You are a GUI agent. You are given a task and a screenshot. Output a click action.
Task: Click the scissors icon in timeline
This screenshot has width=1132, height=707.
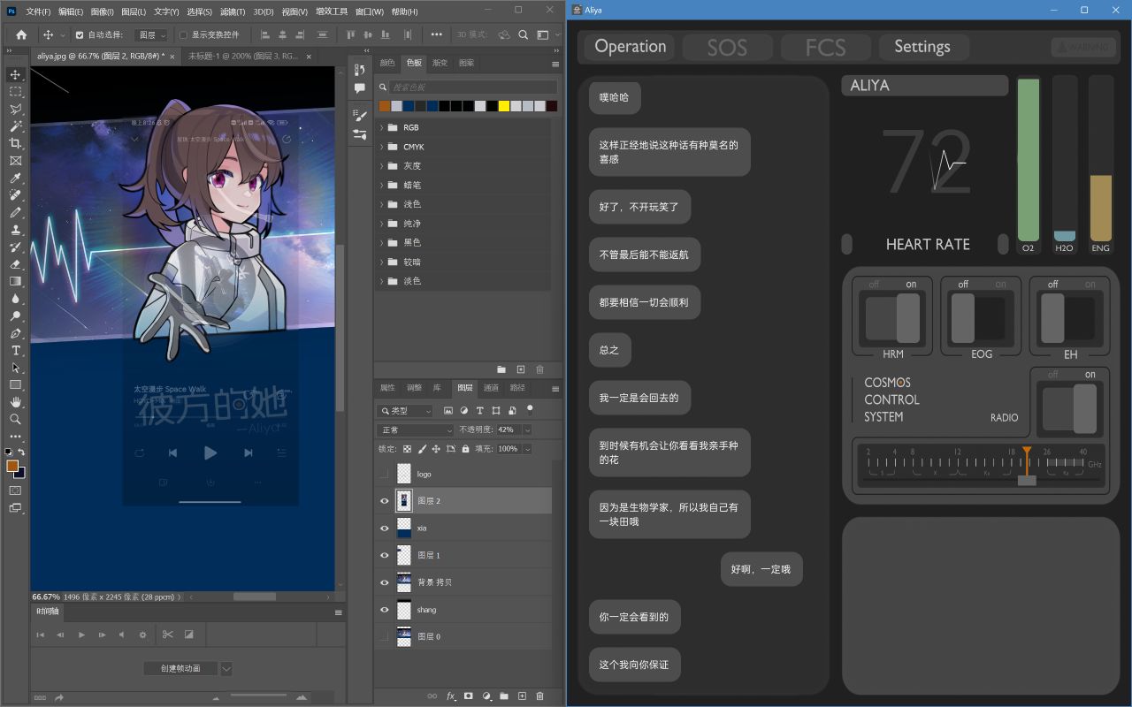click(167, 635)
